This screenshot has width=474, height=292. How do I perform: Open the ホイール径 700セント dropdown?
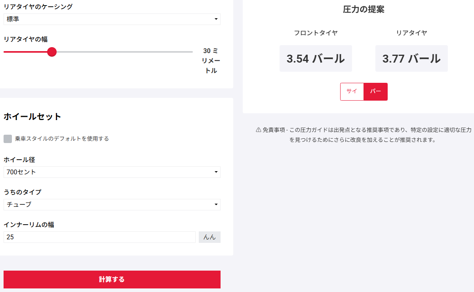(x=112, y=172)
